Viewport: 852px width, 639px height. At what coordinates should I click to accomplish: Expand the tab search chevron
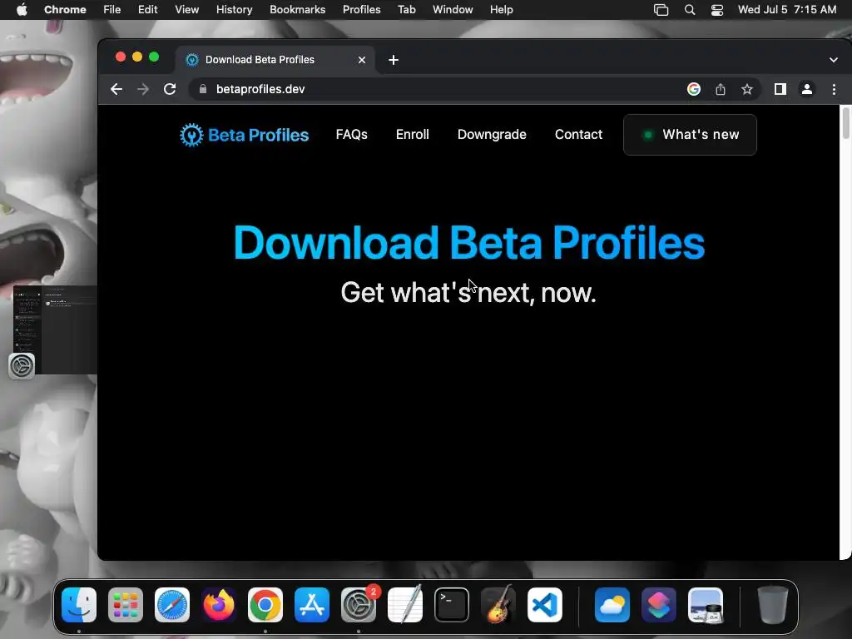pos(834,60)
